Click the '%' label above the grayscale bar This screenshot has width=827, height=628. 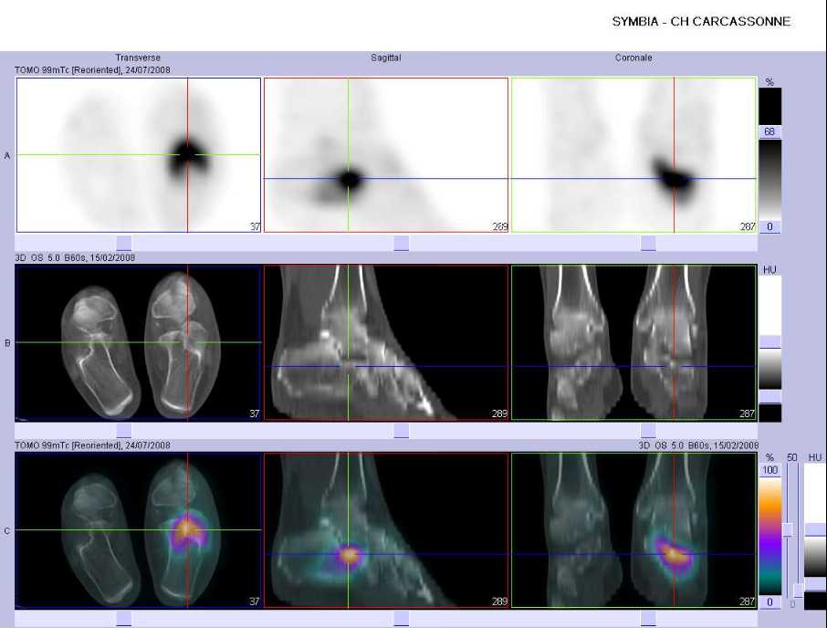pos(769,82)
